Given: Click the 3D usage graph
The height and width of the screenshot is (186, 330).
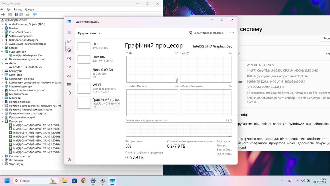Looking at the screenshot, I should (x=152, y=69).
